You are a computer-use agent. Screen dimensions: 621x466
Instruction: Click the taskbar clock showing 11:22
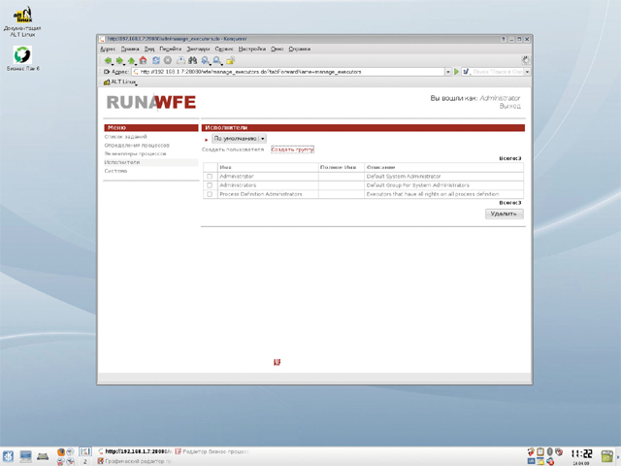click(582, 454)
